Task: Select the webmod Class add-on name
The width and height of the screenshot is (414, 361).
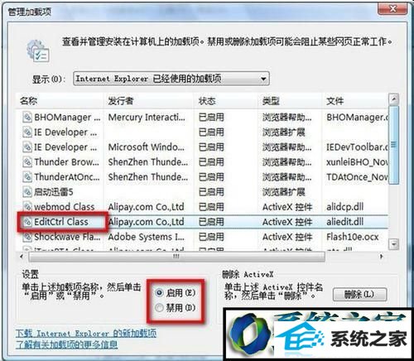Action: coord(65,207)
